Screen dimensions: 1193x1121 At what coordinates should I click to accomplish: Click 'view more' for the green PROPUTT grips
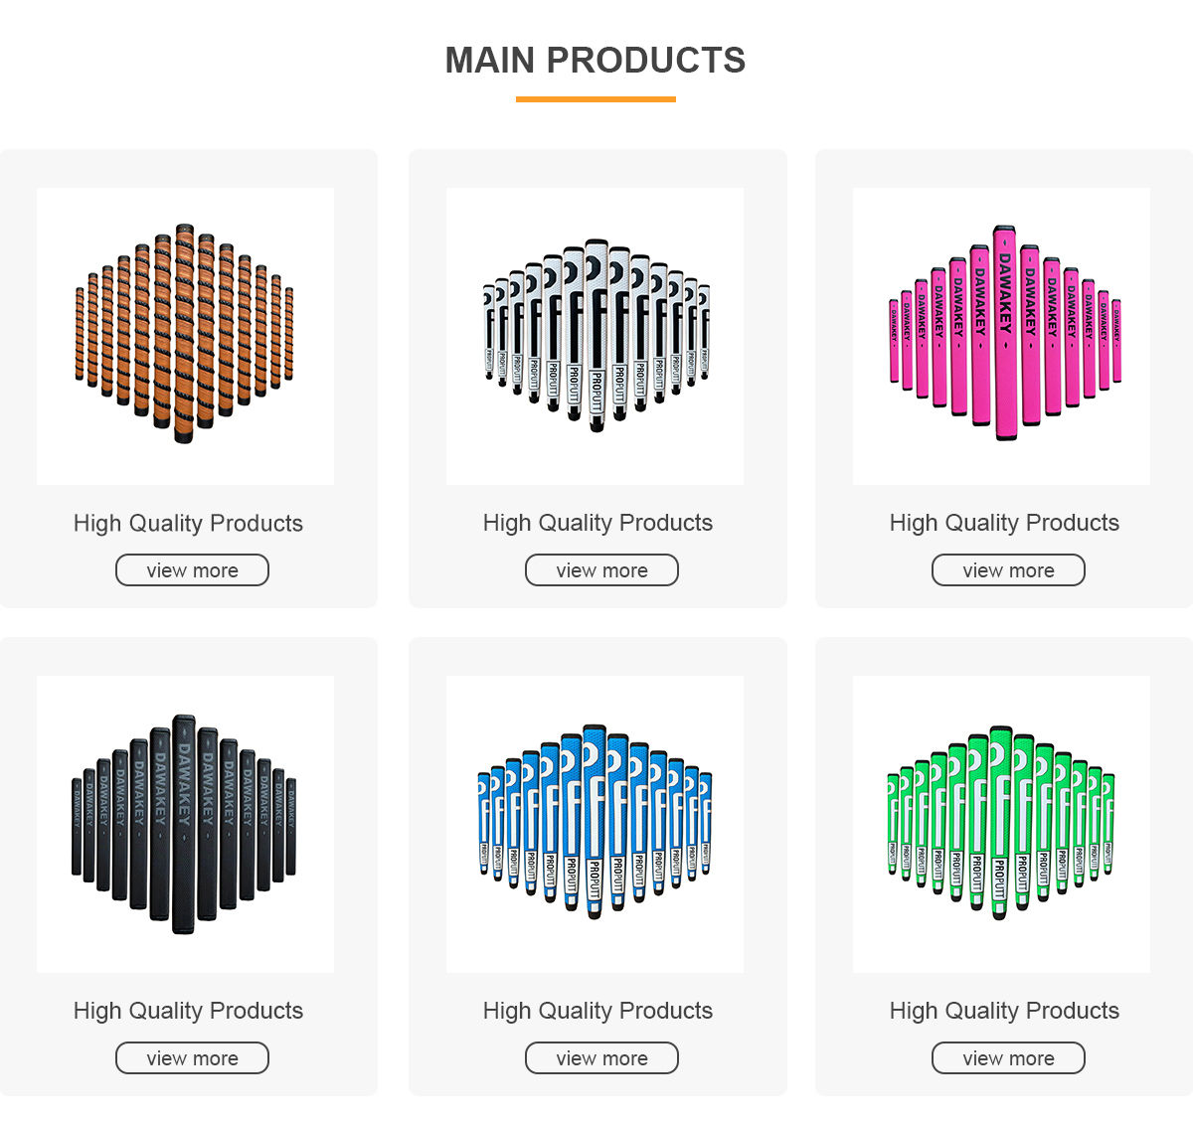click(1008, 1058)
